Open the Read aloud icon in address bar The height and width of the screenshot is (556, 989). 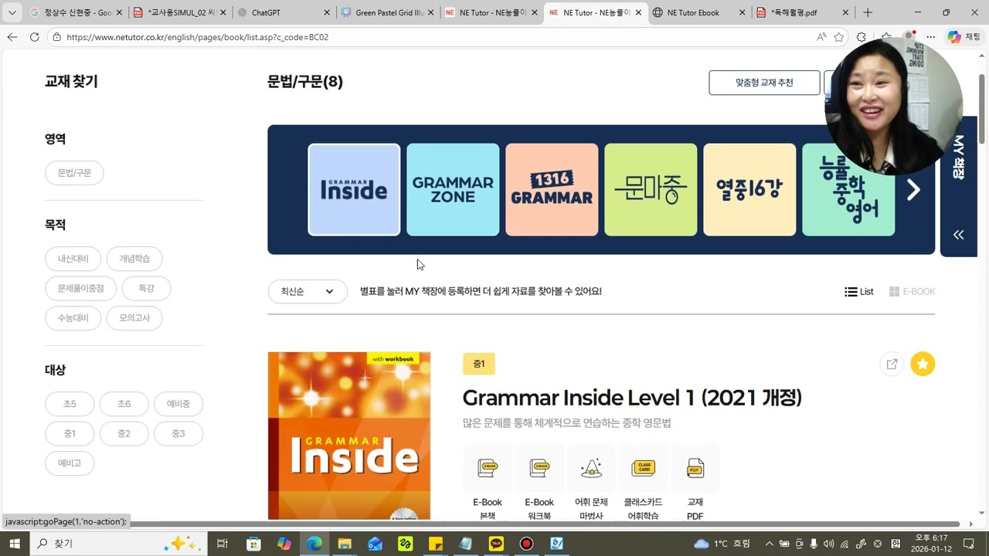coord(821,37)
